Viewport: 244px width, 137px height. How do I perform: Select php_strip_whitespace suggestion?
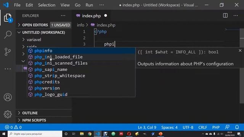coord(82,76)
